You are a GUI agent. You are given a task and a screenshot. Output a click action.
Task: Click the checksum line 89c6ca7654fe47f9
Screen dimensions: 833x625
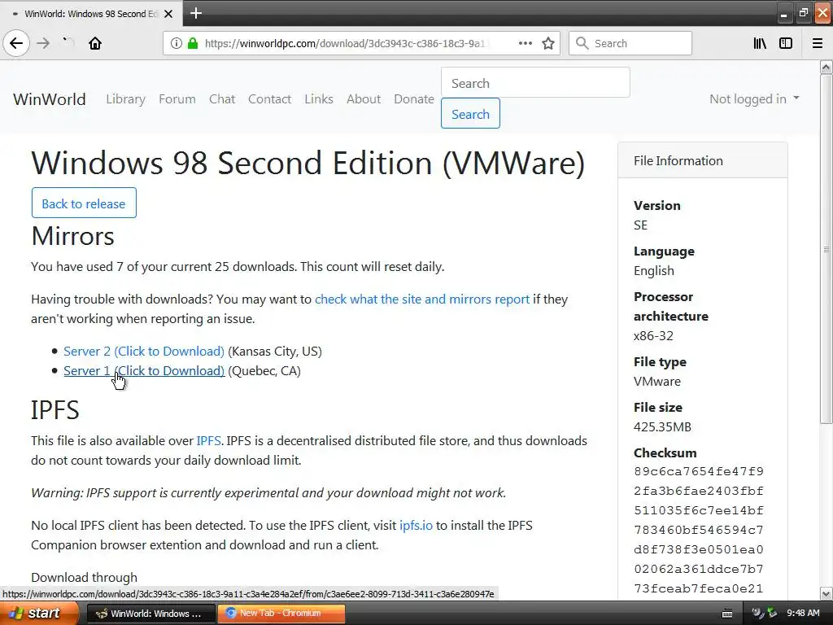coord(699,471)
